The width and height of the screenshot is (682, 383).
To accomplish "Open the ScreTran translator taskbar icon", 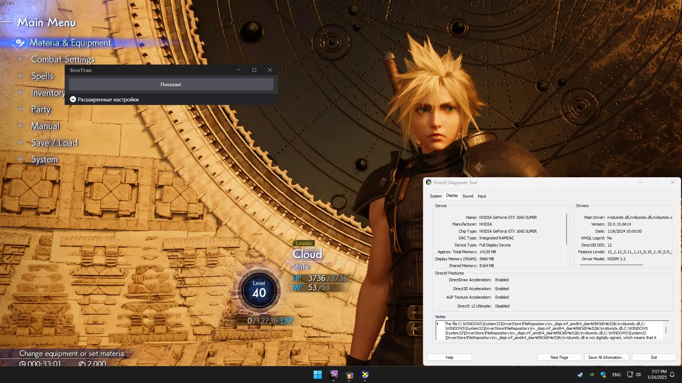I will (x=334, y=374).
